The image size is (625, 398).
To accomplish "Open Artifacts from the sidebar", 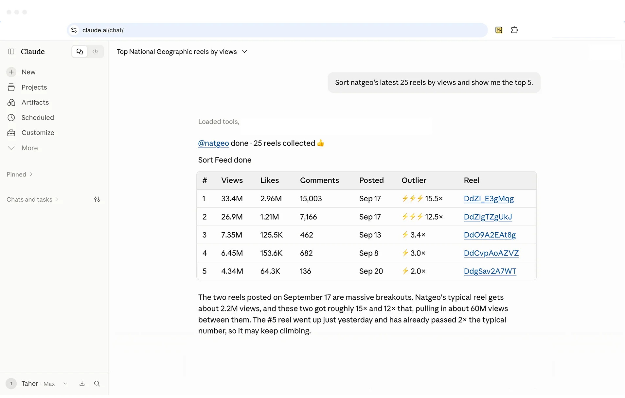I will tap(35, 102).
